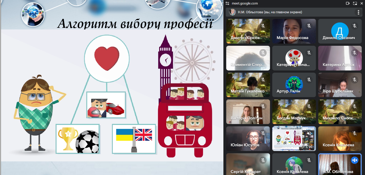This screenshot has width=365, height=175.
Task: Click muted mic icon on Дмитро Кірєєв tile
Action: point(263,26)
